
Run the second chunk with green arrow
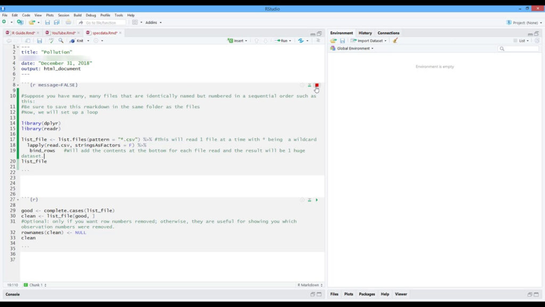317,200
